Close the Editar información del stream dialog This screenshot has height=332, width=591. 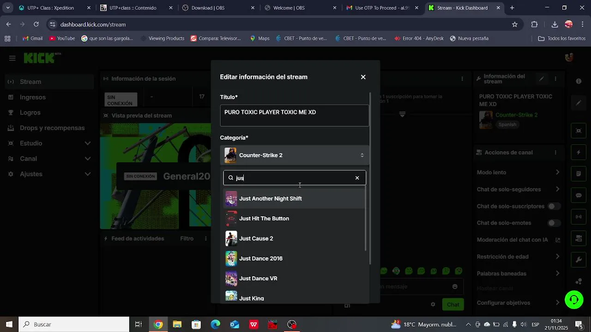pos(363,77)
